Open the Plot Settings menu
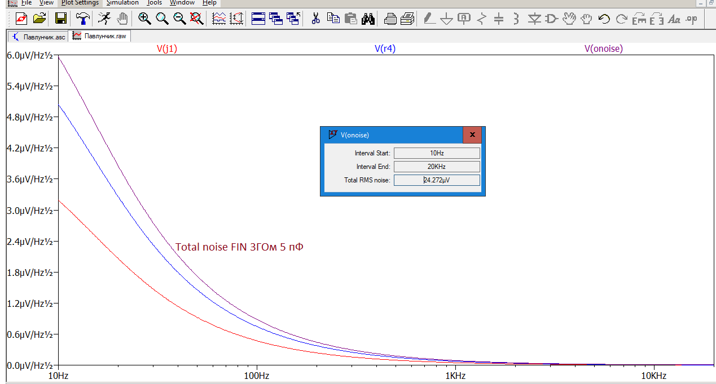 click(x=80, y=3)
